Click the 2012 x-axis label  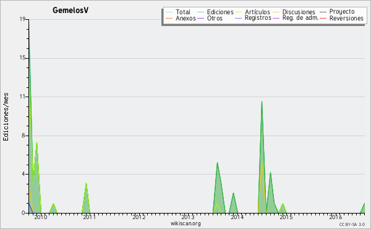[x=139, y=217]
